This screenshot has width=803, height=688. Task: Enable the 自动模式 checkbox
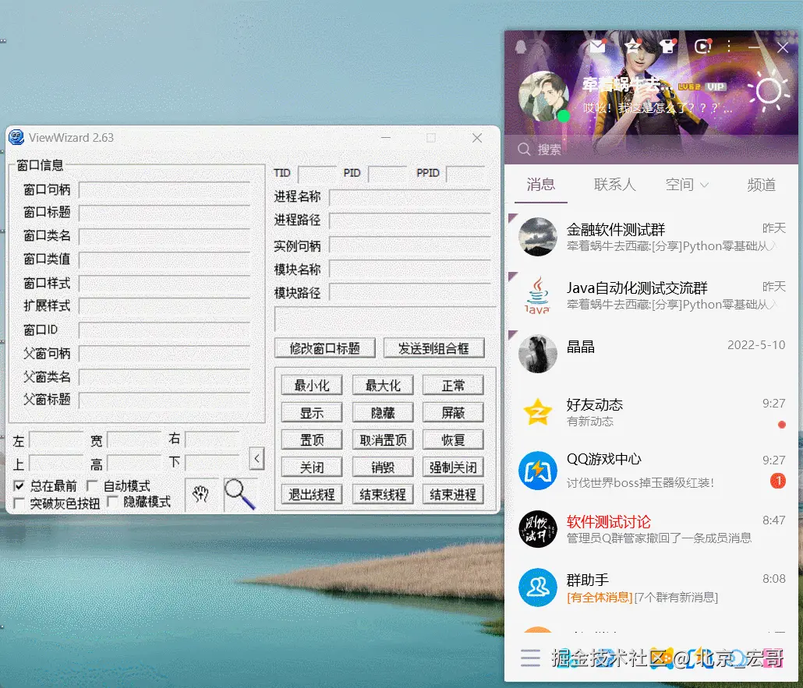[x=92, y=485]
